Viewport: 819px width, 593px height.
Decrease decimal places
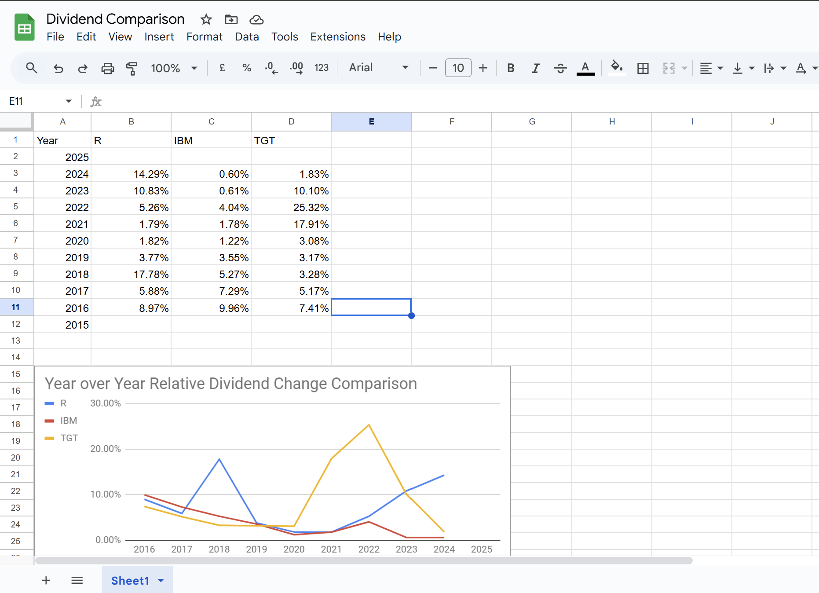click(271, 68)
